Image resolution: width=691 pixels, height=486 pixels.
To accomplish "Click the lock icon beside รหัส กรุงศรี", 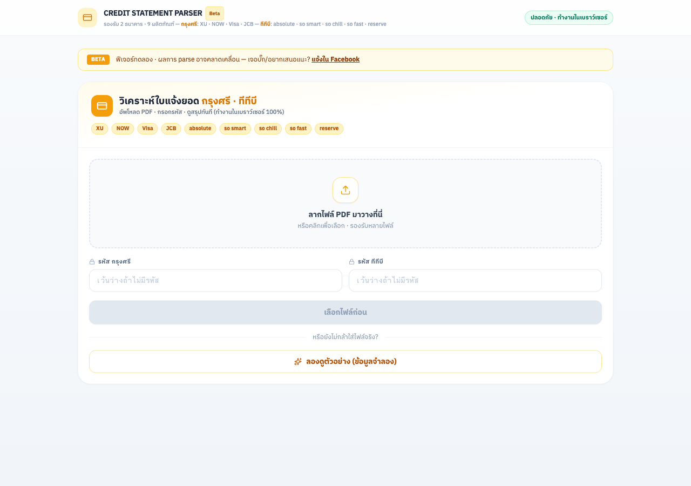I will click(92, 262).
